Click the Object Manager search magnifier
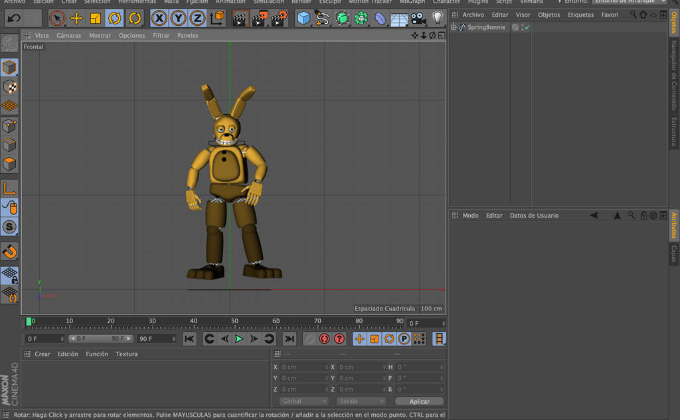This screenshot has height=420, width=680. click(x=633, y=15)
